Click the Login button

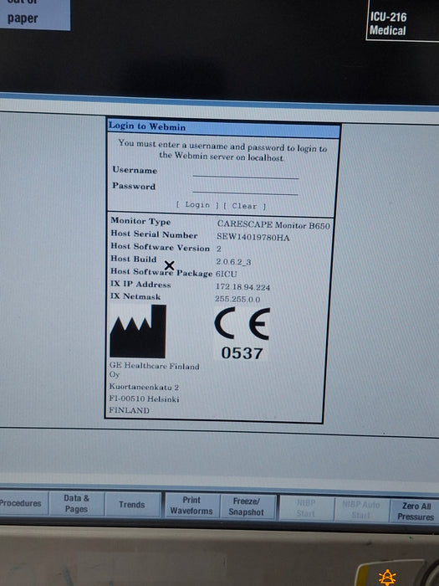(x=197, y=205)
